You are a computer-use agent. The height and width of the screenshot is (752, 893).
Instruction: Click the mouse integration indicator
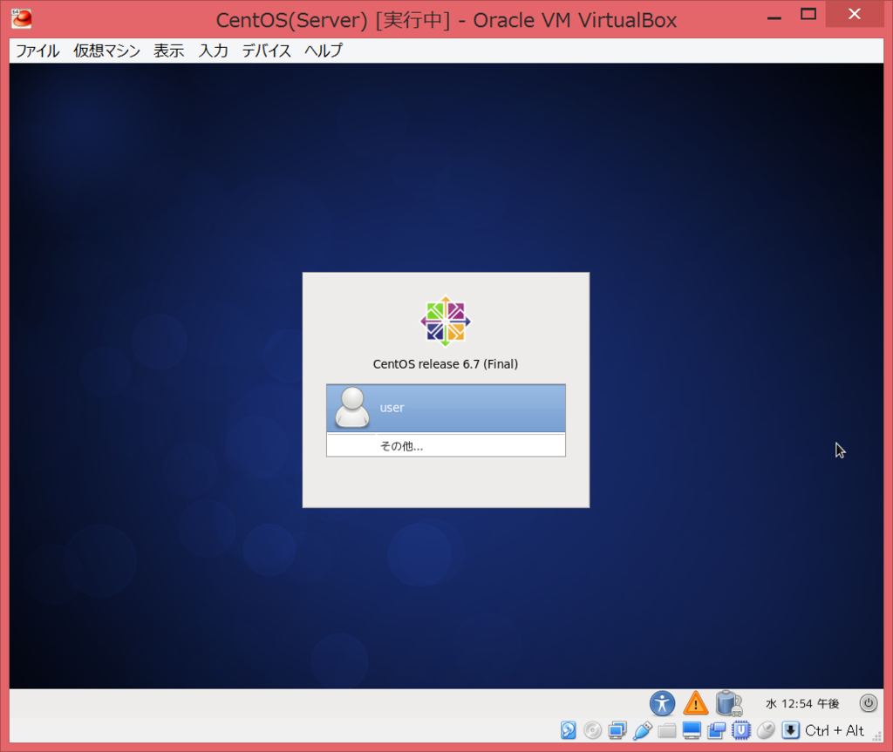pos(766,730)
